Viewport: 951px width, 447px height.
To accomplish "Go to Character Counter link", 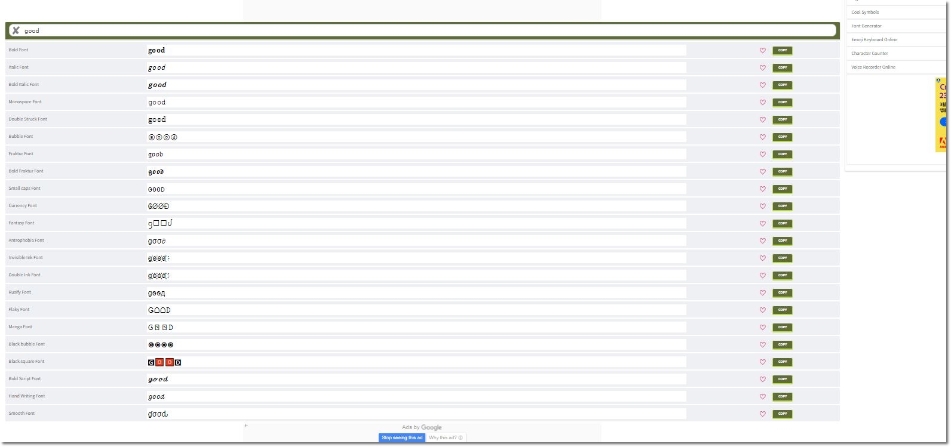I will point(869,54).
